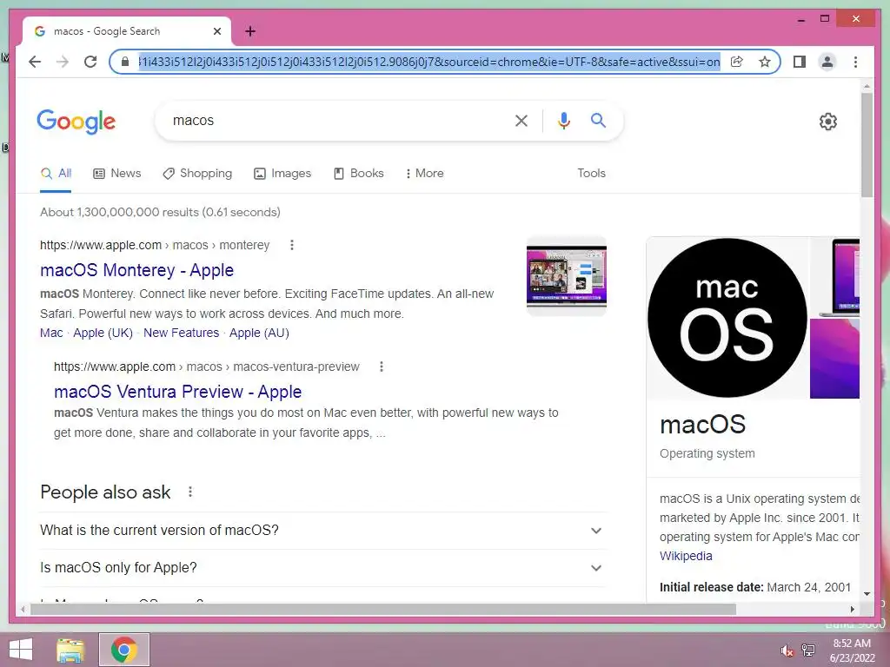Open Chrome's three-dot menu
The height and width of the screenshot is (667, 890).
click(x=855, y=62)
